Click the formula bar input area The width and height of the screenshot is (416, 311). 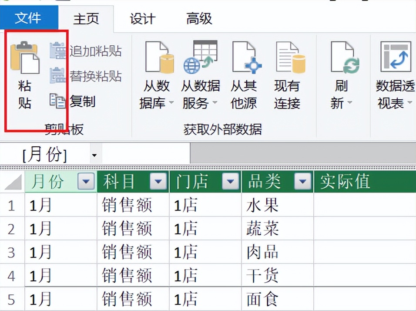coord(146,153)
